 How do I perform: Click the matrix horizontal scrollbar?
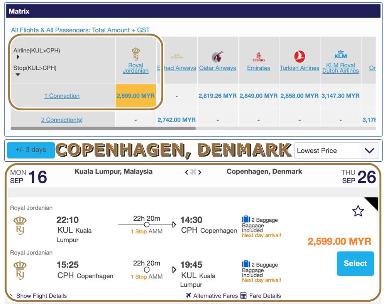103,128
